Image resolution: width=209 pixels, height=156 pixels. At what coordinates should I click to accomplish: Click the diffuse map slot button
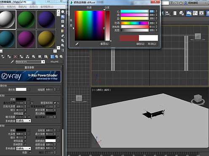pyautogui.click(x=29, y=89)
